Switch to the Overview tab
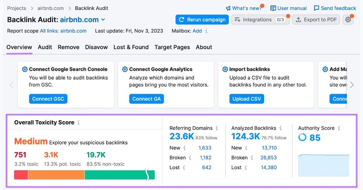 (19, 47)
